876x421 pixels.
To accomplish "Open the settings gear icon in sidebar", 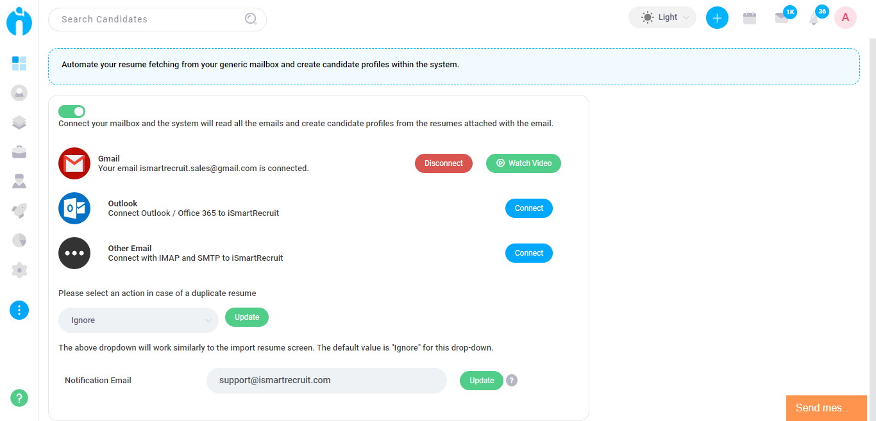I will pos(19,270).
